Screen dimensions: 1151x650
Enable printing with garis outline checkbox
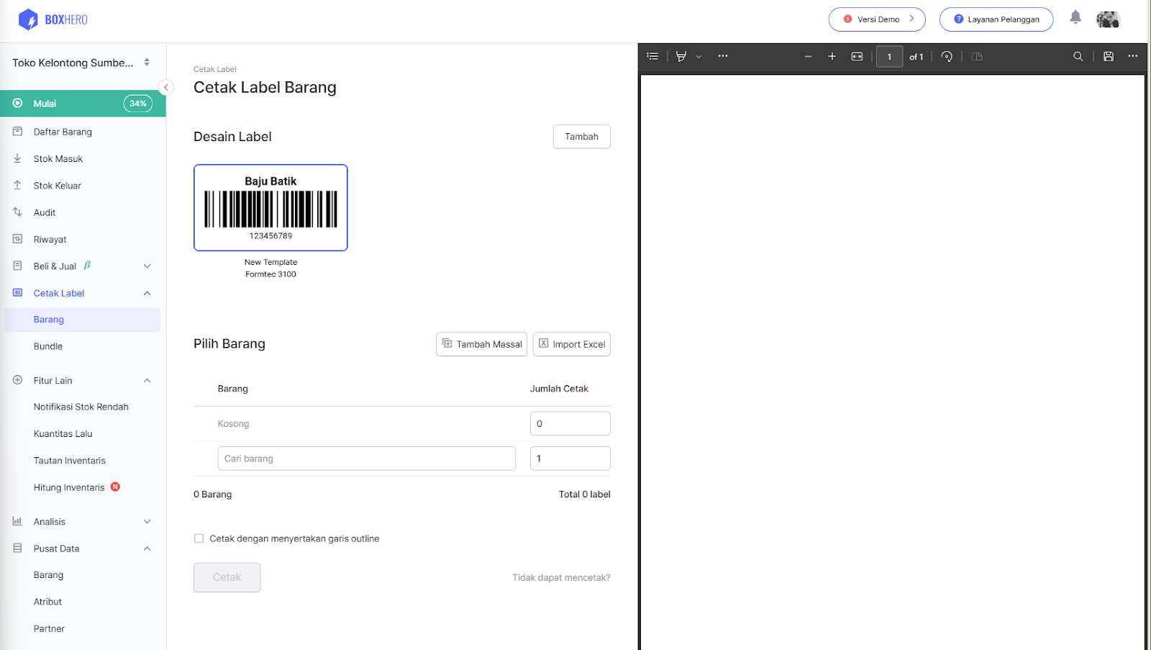pyautogui.click(x=199, y=538)
